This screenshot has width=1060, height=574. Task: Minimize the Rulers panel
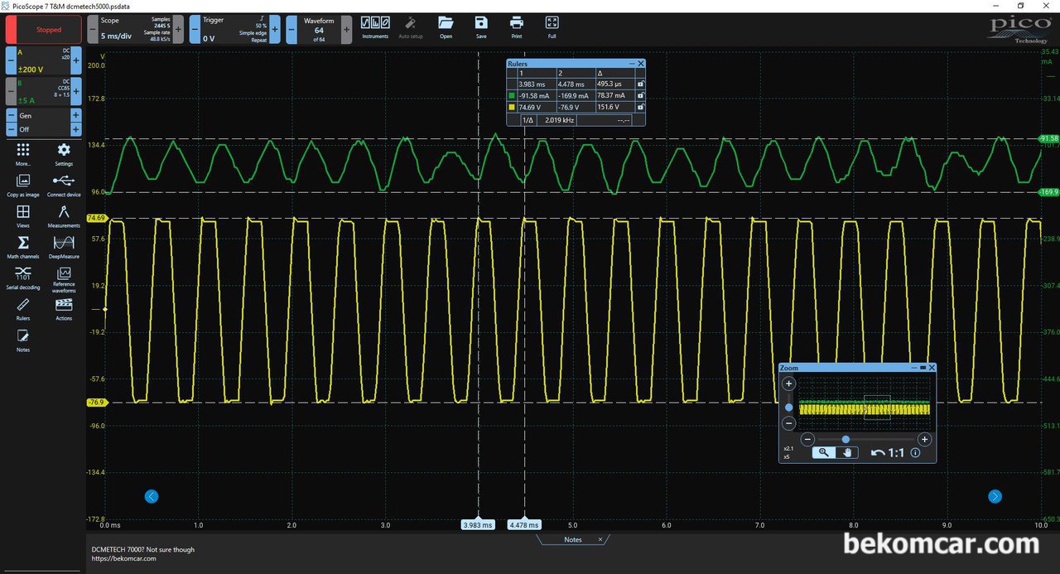632,64
